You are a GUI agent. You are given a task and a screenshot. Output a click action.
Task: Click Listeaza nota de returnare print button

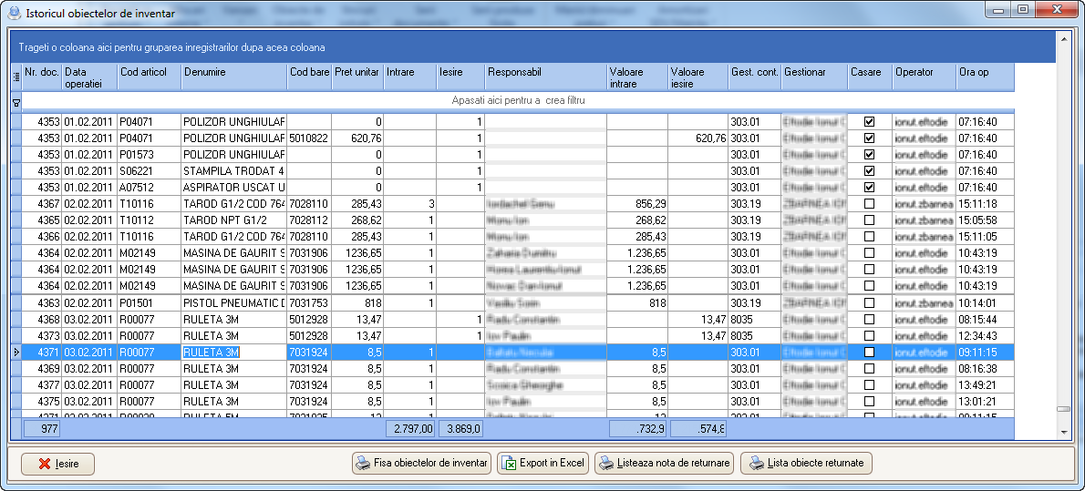[664, 463]
